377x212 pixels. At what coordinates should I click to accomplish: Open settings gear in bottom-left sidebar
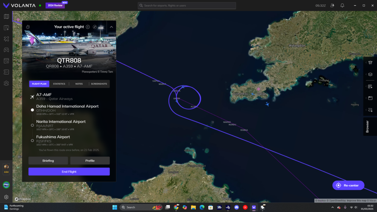point(6,197)
